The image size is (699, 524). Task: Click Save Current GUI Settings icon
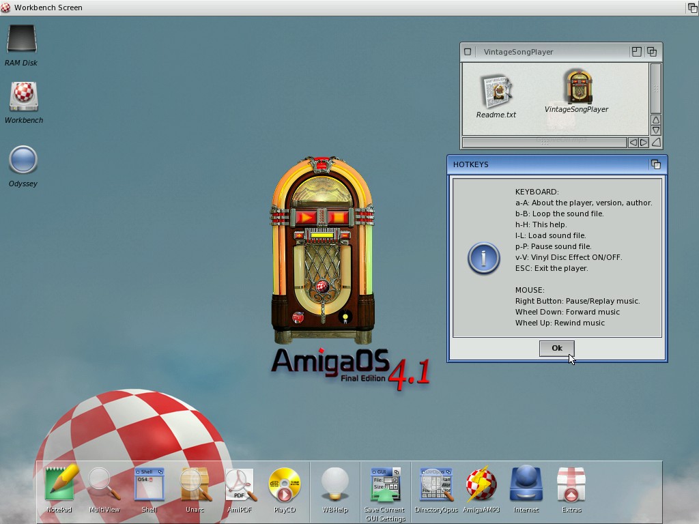(384, 484)
